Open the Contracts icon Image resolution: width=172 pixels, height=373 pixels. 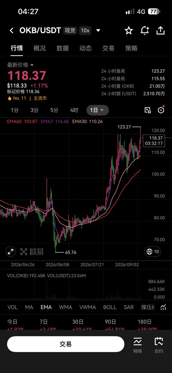tap(159, 341)
